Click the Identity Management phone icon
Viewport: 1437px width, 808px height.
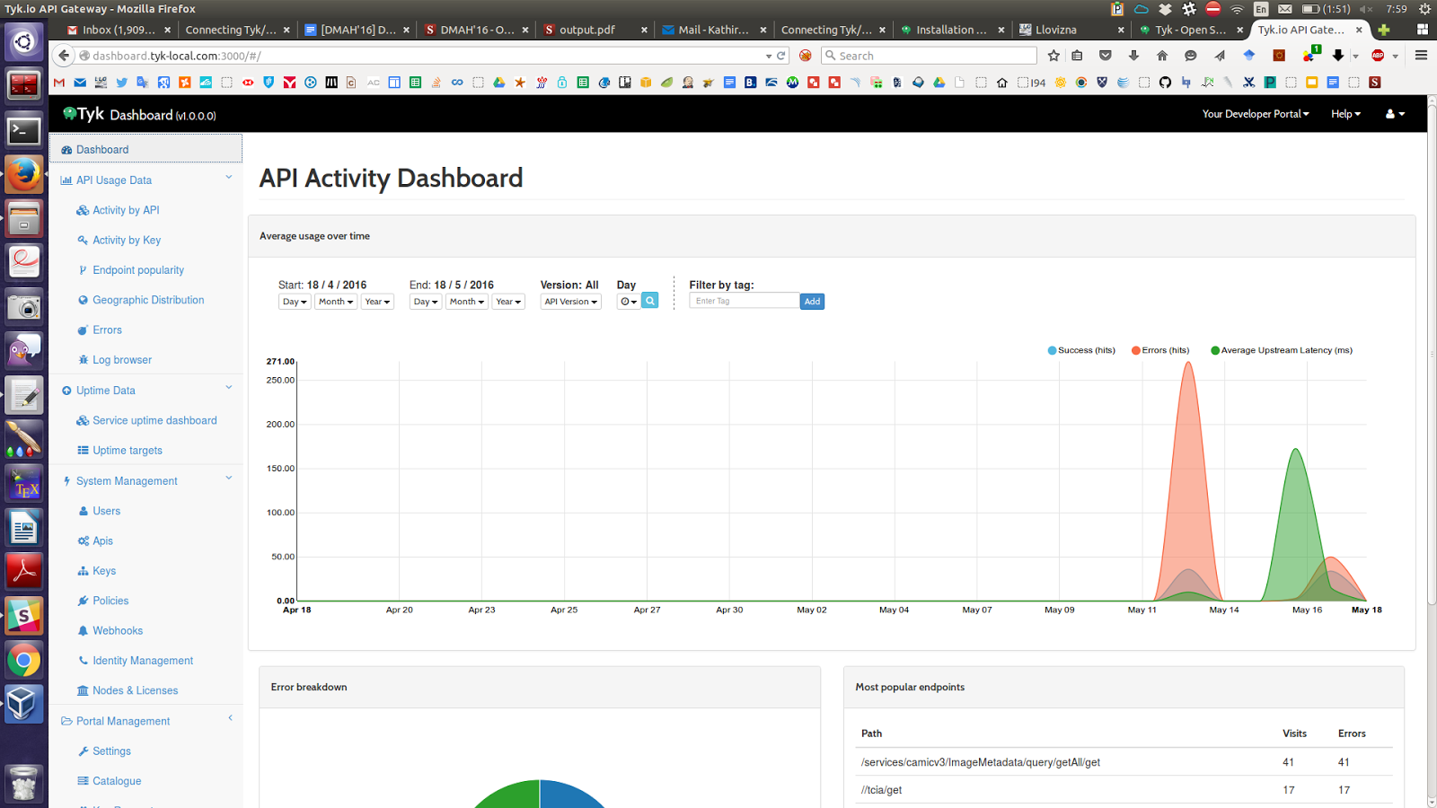pos(83,661)
